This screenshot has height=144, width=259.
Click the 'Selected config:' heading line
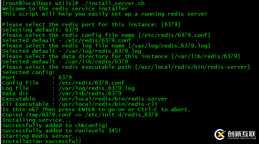(x=28, y=72)
